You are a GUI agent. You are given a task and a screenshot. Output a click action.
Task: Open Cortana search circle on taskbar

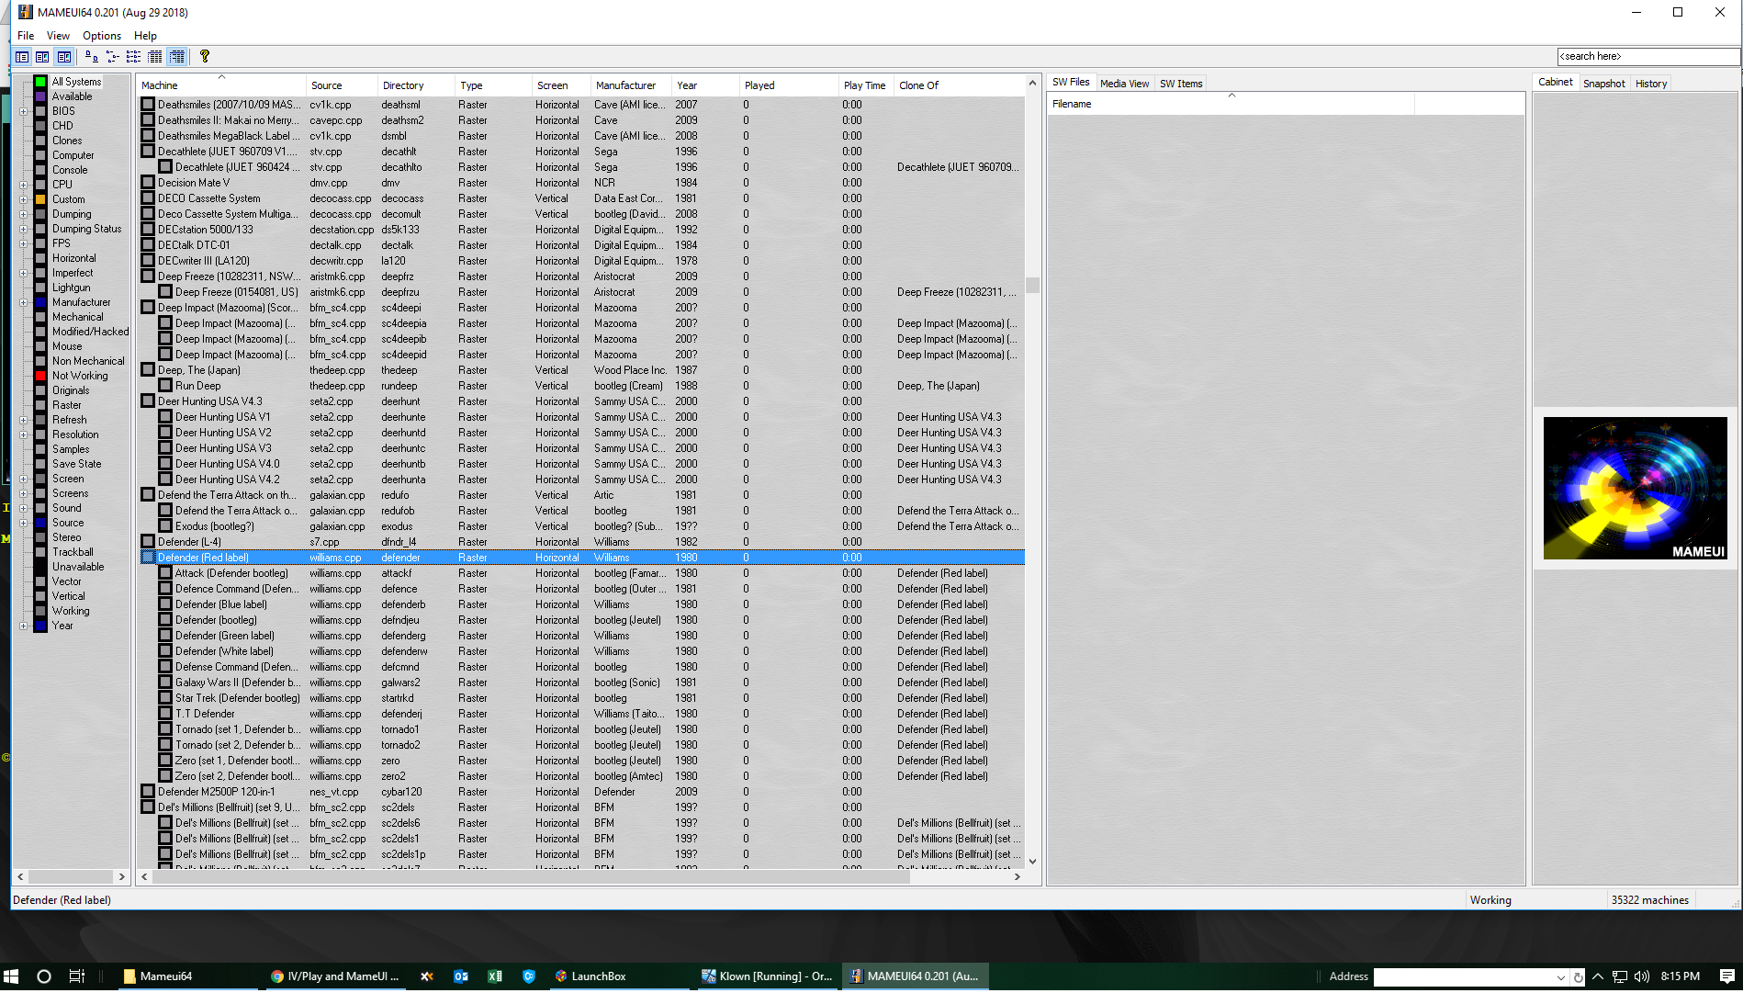[x=43, y=976]
